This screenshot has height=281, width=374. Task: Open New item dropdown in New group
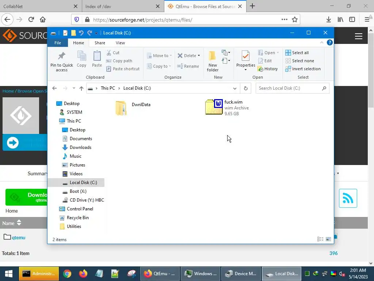[x=226, y=53]
